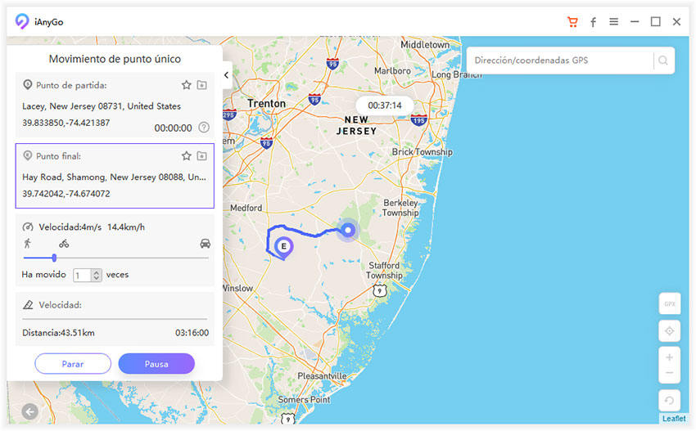Save Punto de partida to folder
696x431 pixels.
point(202,85)
